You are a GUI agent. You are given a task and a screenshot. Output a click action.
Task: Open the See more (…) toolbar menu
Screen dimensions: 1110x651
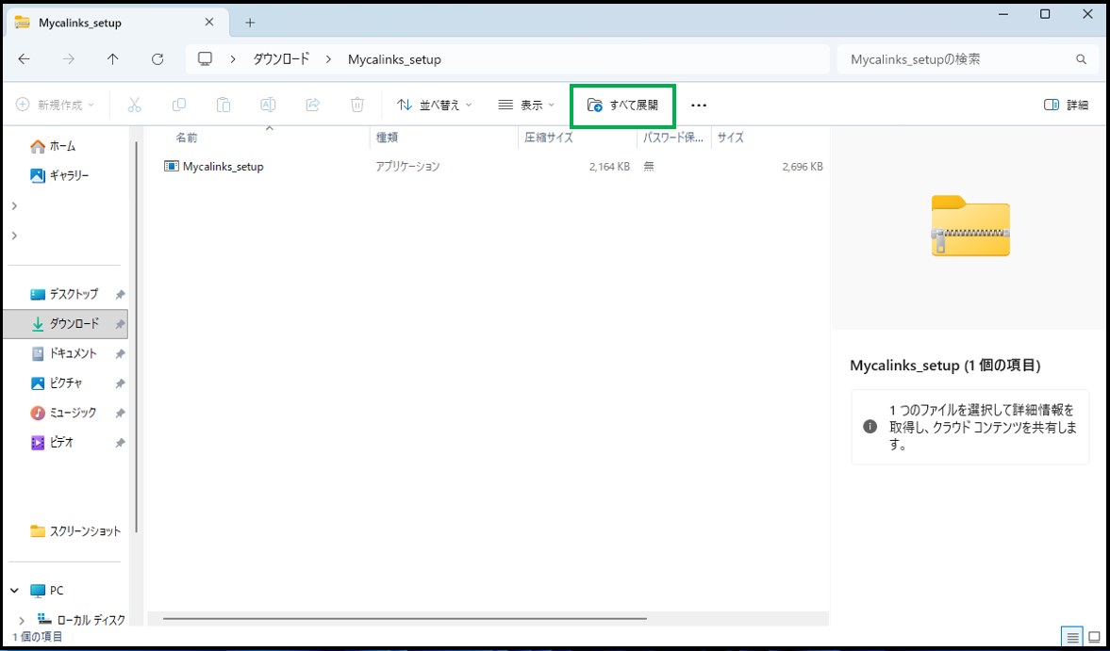pyautogui.click(x=699, y=106)
